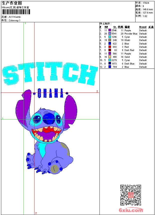This screenshot has height=215, width=155.
Task: Click the Red color swatch
Action: point(110,47)
